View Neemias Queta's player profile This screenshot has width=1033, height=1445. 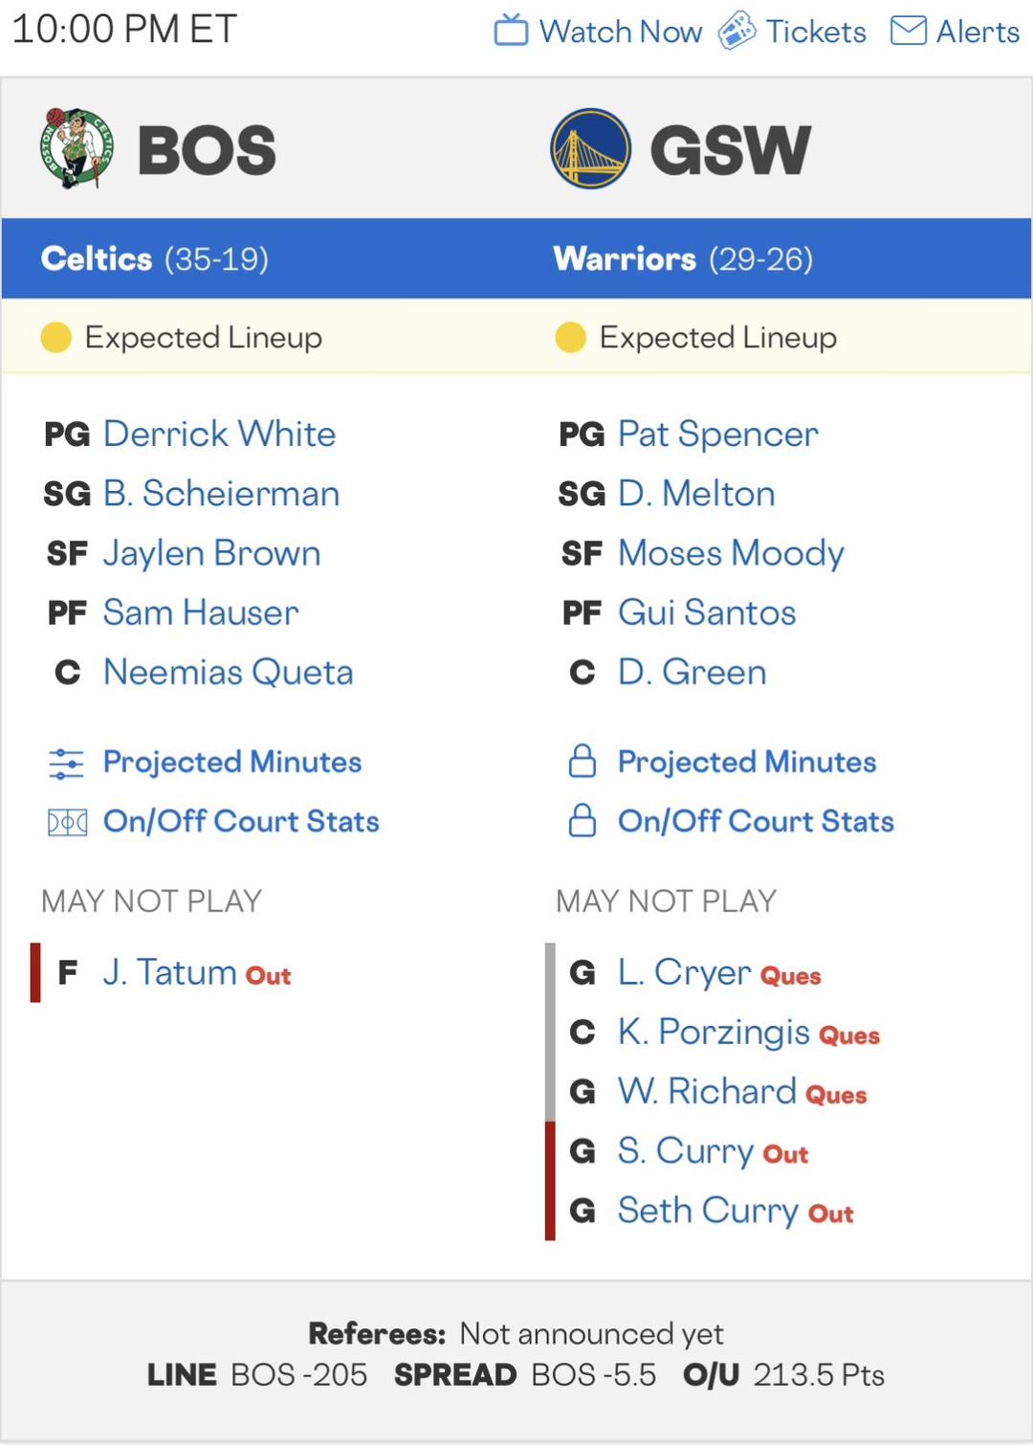point(228,672)
